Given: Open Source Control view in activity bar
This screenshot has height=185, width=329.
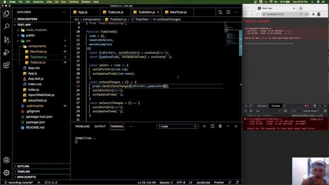Looking at the screenshot, I should coord(6,40).
